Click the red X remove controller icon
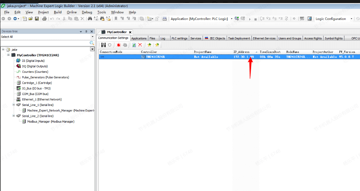Image resolution: width=360 pixels, height=191 pixels. [x=140, y=45]
